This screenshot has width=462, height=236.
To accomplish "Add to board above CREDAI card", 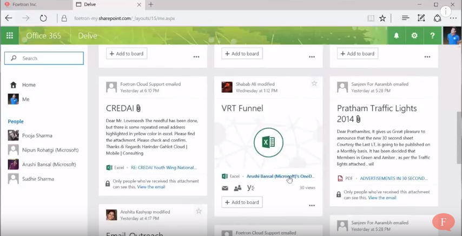I will (x=127, y=54).
